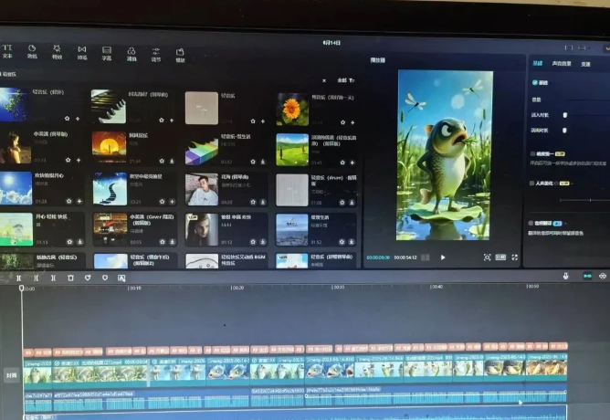Toggle main track magnet snapping icon
The width and height of the screenshot is (610, 420).
click(587, 276)
